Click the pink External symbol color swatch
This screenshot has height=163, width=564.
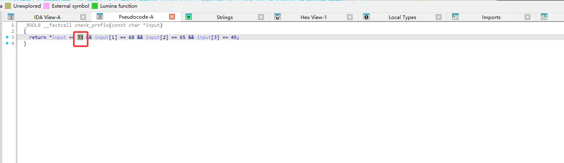coord(47,6)
